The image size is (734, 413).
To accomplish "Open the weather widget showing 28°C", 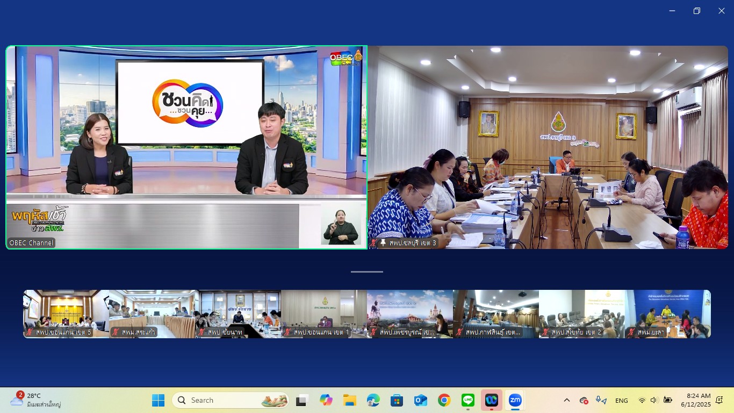I will [x=35, y=400].
